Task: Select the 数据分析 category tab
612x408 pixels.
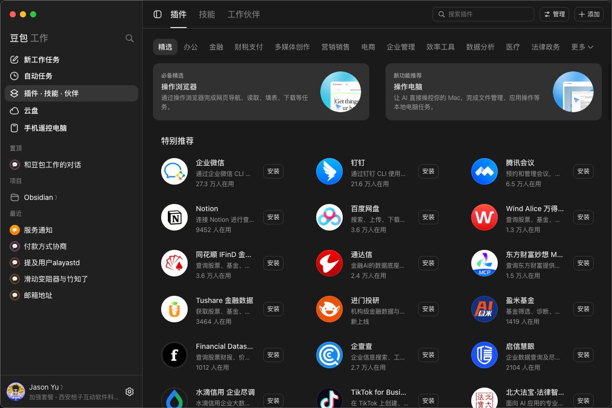Action: 480,47
